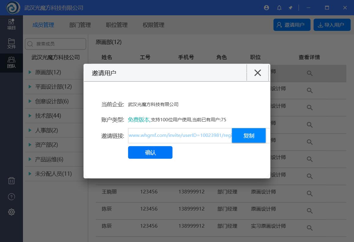Copy the invite link with 复制 button
The height and width of the screenshot is (242, 354).
(x=249, y=135)
